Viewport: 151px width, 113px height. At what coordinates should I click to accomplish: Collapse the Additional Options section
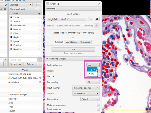(73, 59)
